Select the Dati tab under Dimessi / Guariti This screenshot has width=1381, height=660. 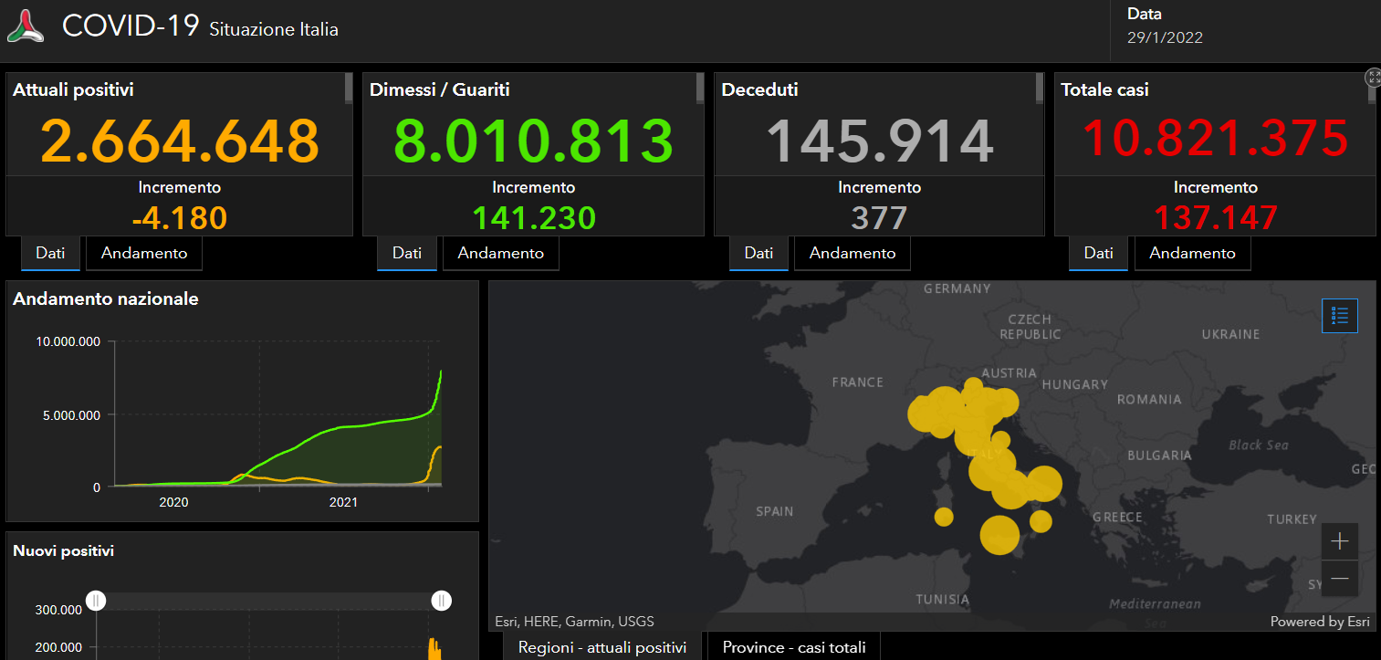pyautogui.click(x=407, y=254)
